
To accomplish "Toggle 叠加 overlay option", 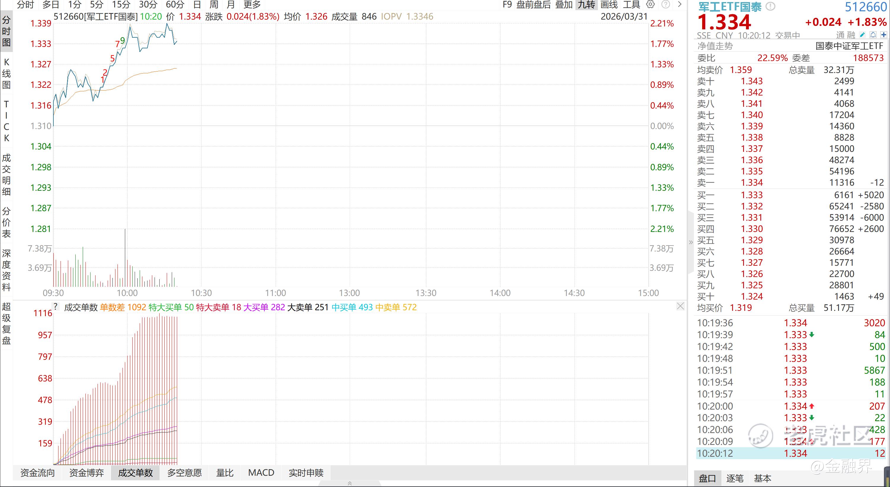I will [x=564, y=4].
